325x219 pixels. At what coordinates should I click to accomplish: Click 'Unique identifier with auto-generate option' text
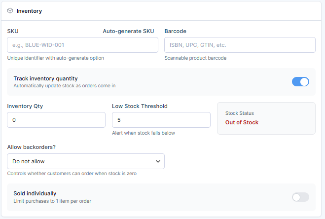(56, 58)
